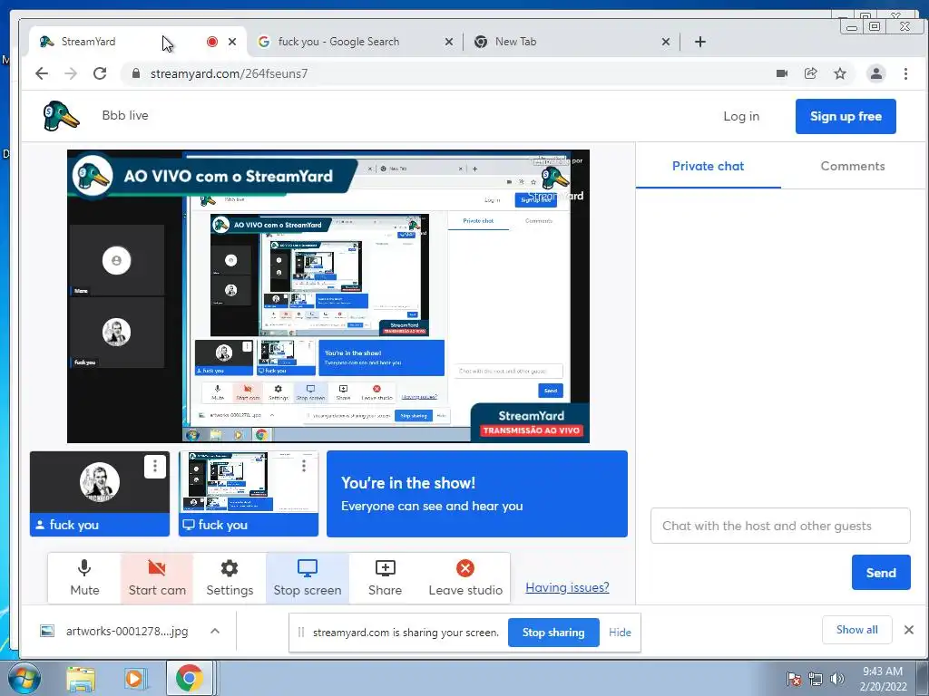Screen dimensions: 929x696
Task: Share this page icon
Action: (x=810, y=73)
